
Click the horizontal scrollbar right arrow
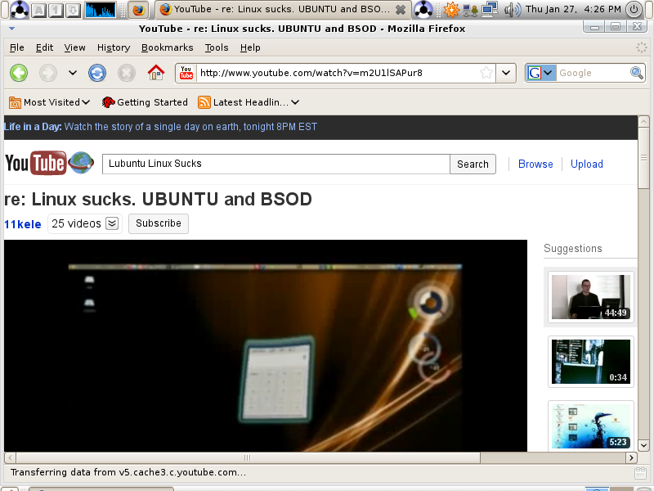[631, 457]
